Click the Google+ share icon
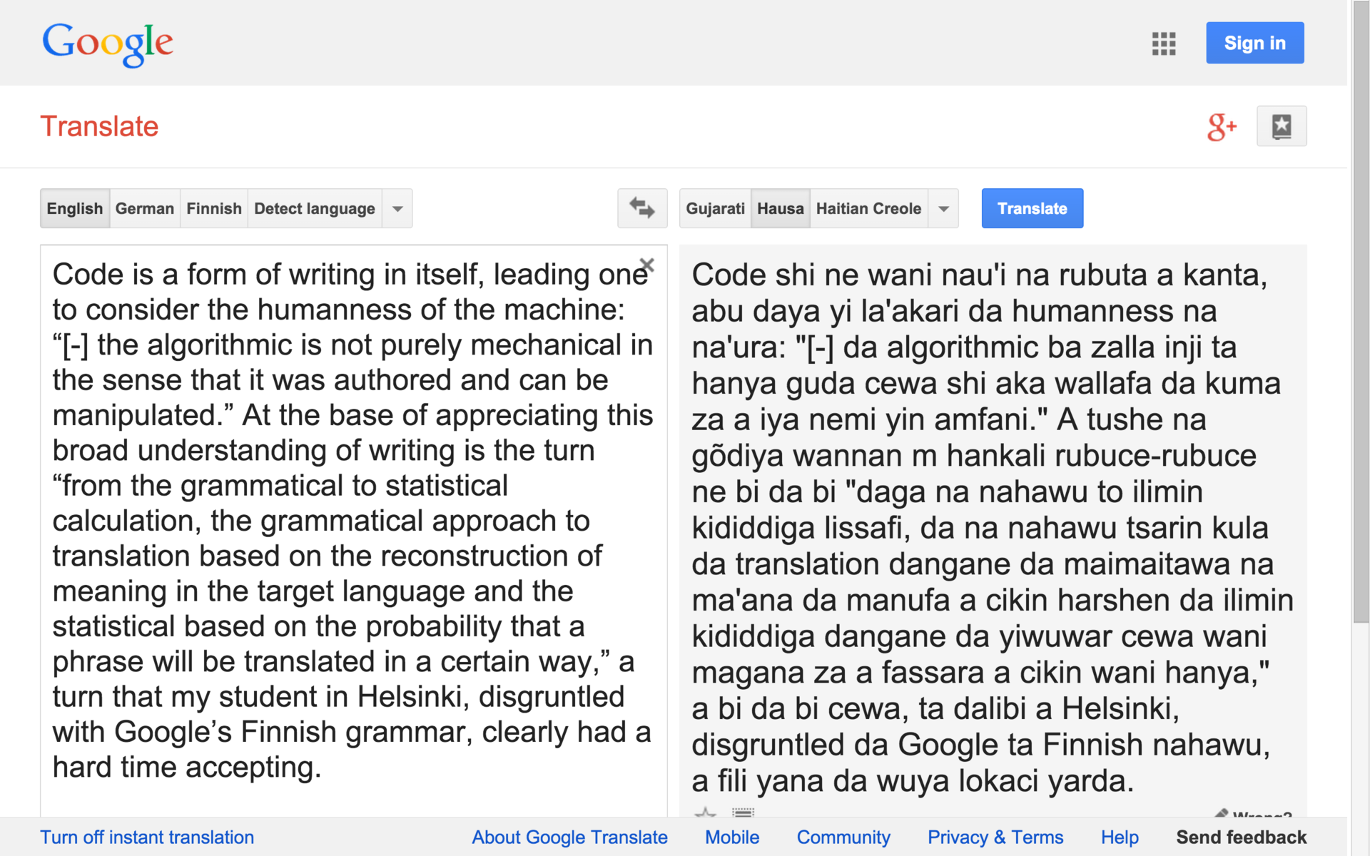The width and height of the screenshot is (1370, 856). 1221,127
